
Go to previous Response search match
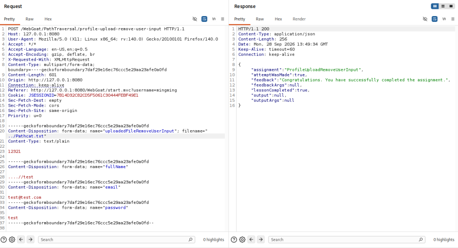[x=251, y=240]
